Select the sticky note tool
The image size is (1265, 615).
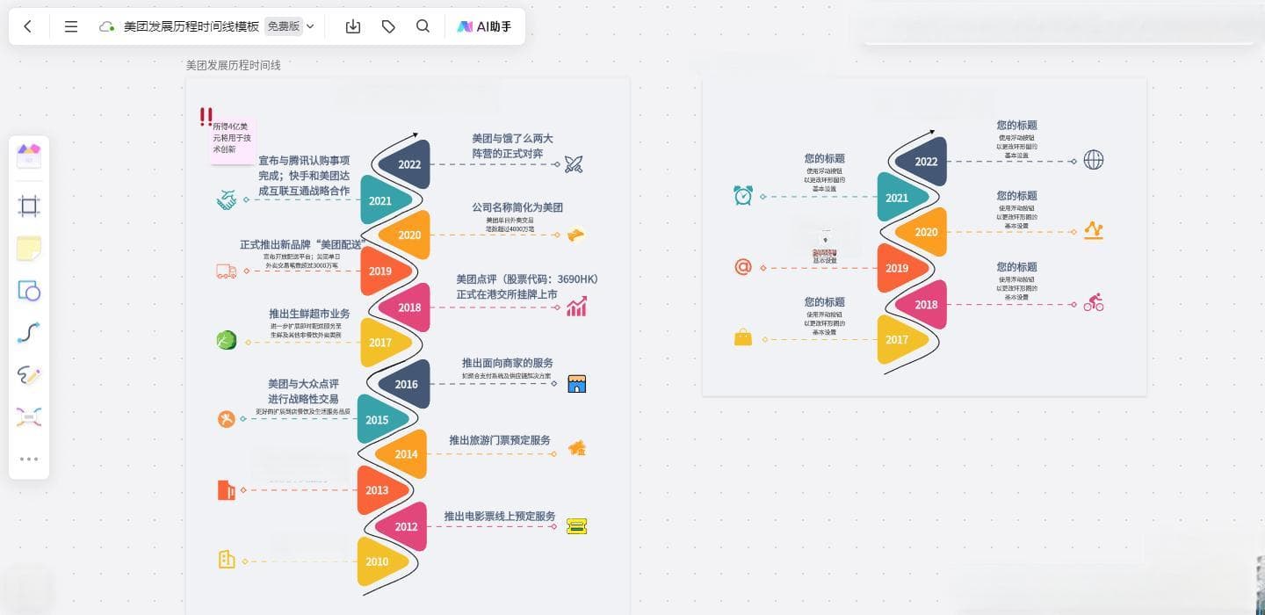click(29, 248)
